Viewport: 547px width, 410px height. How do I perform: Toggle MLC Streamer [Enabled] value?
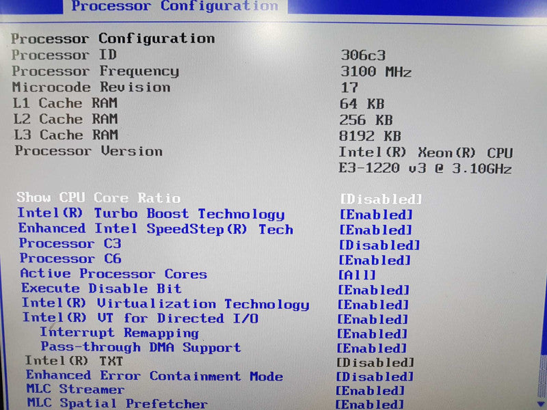click(370, 390)
